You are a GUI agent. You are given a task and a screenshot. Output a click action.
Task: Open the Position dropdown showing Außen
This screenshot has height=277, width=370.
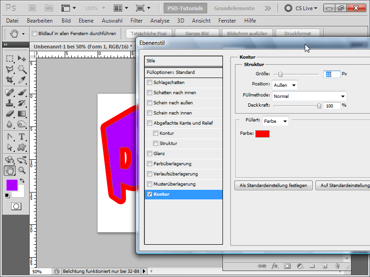tap(284, 85)
